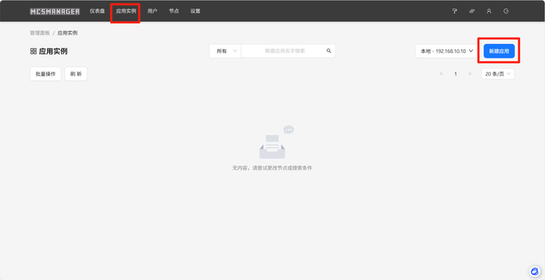Screen dimensions: 545x280
Task: Go to previous page arrow
Action: [x=441, y=73]
